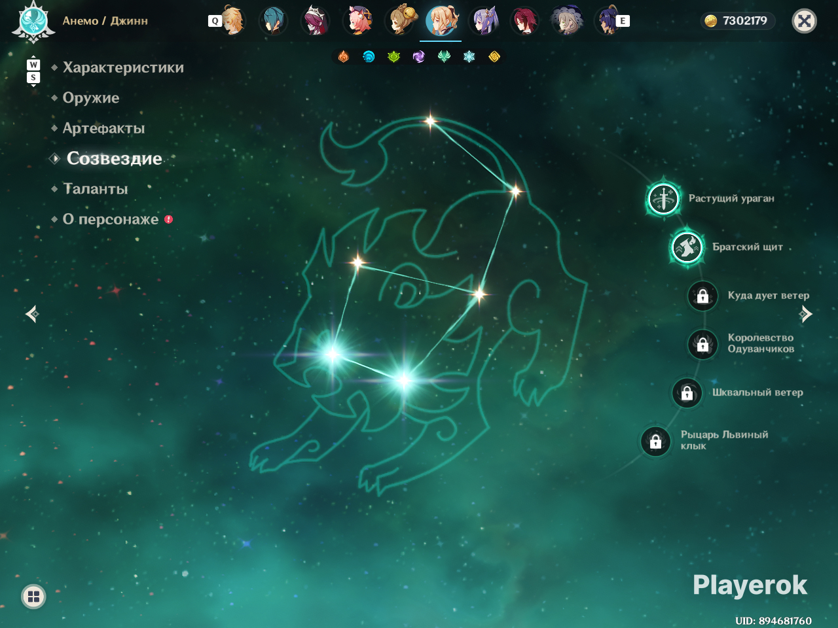This screenshot has width=838, height=628.
Task: Click the star at the lion's tail tip
Action: click(430, 120)
